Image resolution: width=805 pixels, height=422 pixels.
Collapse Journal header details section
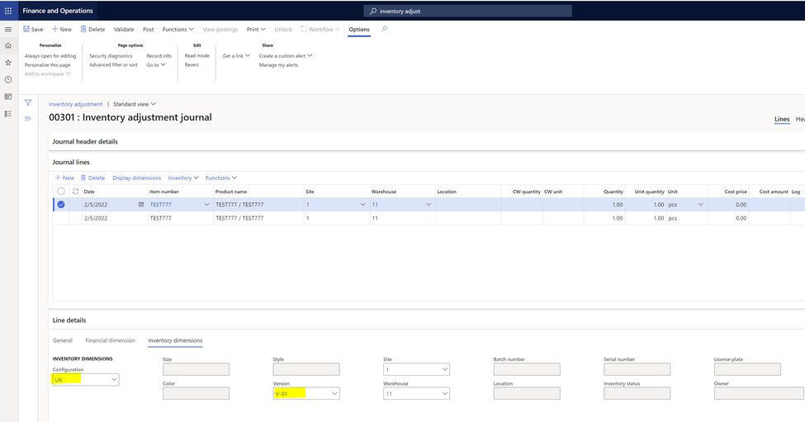point(85,142)
